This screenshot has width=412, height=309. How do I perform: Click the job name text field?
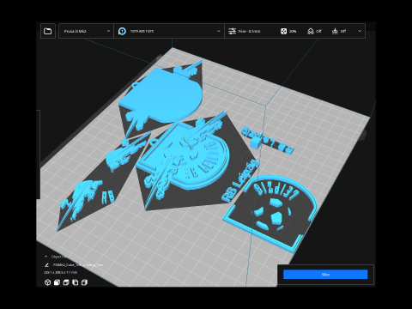coord(78,265)
